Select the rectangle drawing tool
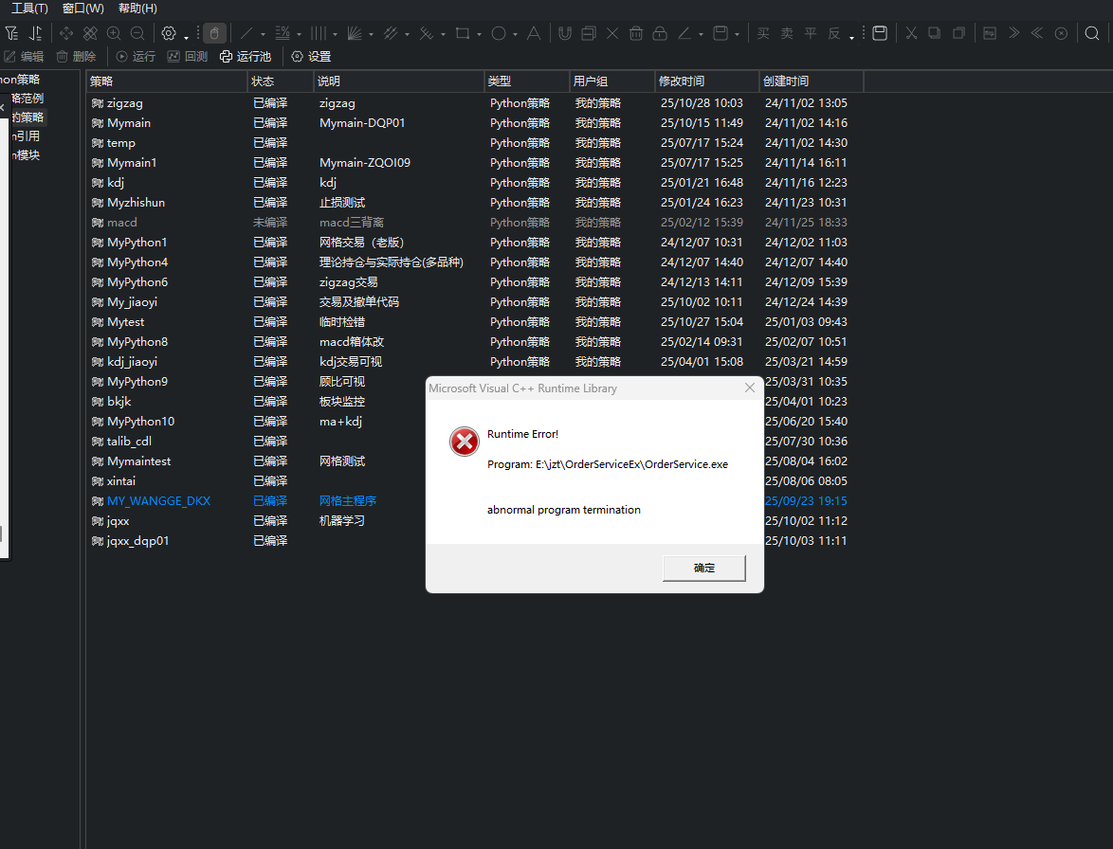The image size is (1113, 849). (465, 33)
